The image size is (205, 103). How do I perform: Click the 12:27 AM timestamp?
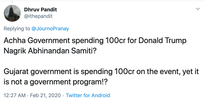pyautogui.click(x=15, y=95)
